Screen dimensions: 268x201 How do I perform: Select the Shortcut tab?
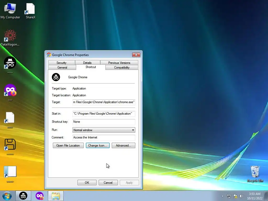[91, 67]
